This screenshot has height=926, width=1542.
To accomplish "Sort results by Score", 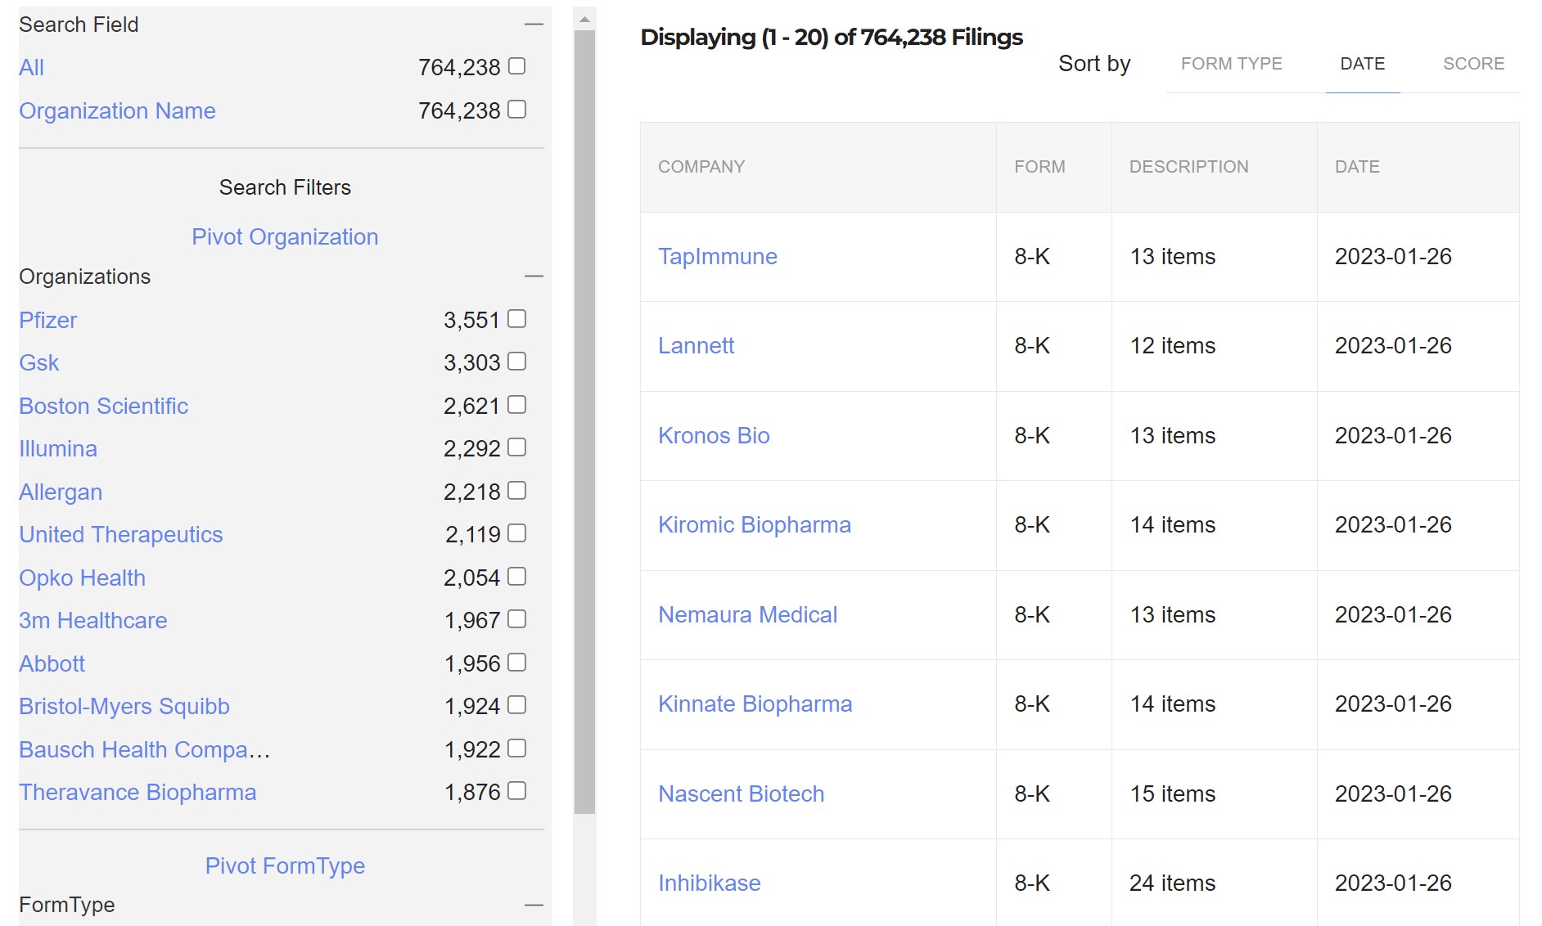I will tap(1473, 64).
